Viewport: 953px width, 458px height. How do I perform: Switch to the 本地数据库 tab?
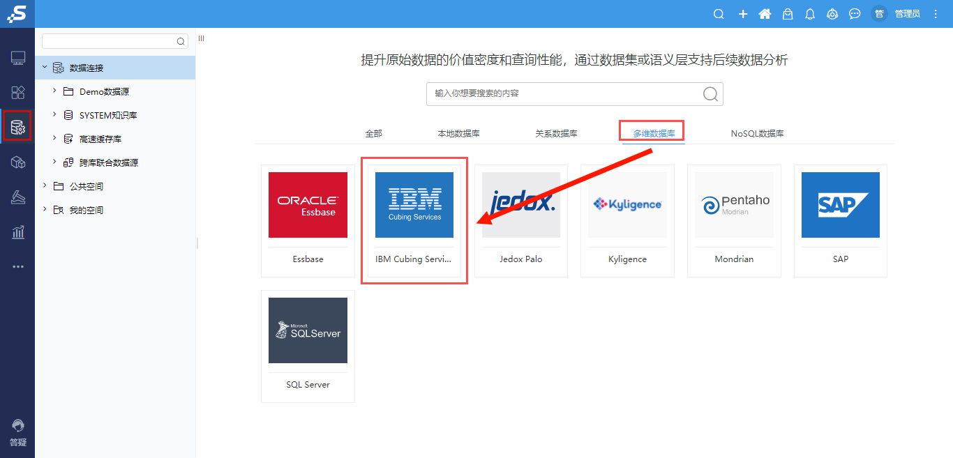[x=458, y=133]
